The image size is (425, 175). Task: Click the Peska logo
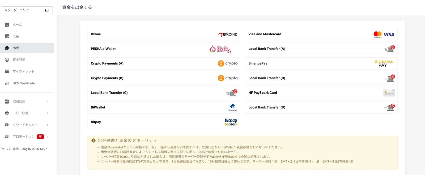pyautogui.click(x=220, y=49)
